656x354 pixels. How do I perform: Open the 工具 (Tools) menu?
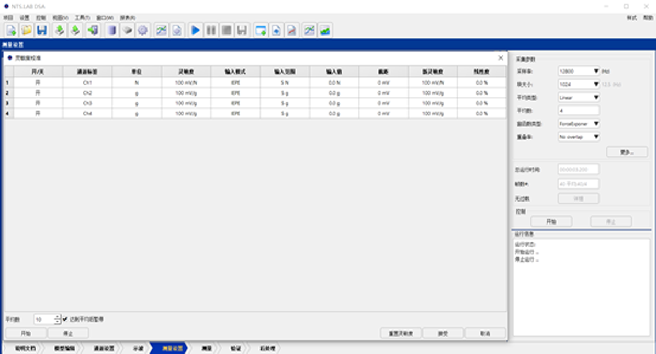coord(82,18)
